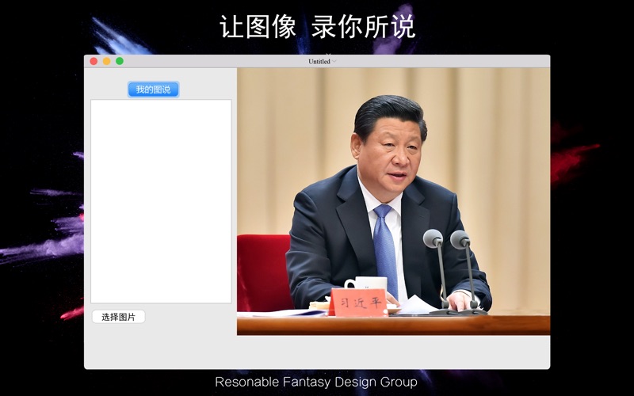
Task: Click the 让图像 录你所说 headline text
Action: [x=317, y=26]
